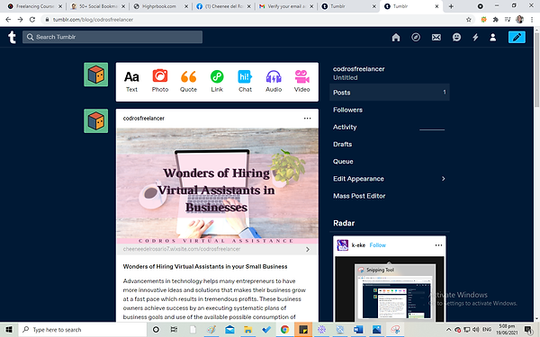Click codrosfreelancer post author name
The image size is (540, 337).
[x=144, y=119]
